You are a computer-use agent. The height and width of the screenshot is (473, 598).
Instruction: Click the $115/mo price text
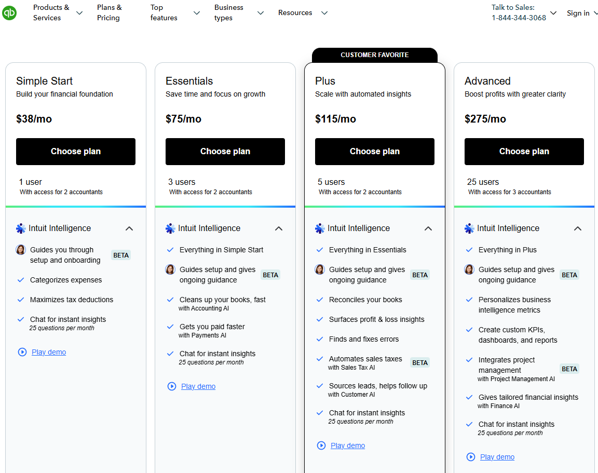pos(335,119)
